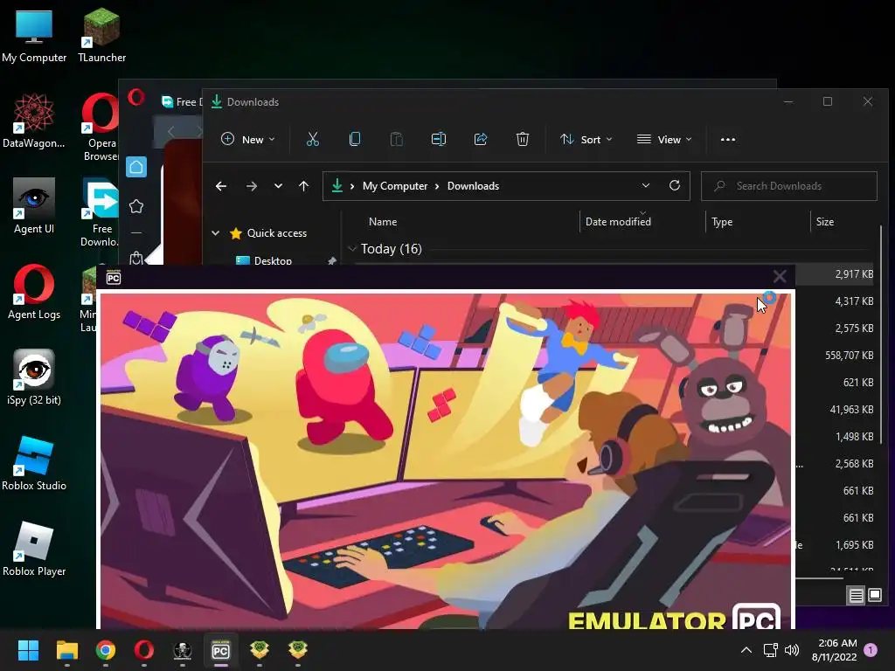
Task: Select file row sized 41,963 KB
Action: click(836, 409)
